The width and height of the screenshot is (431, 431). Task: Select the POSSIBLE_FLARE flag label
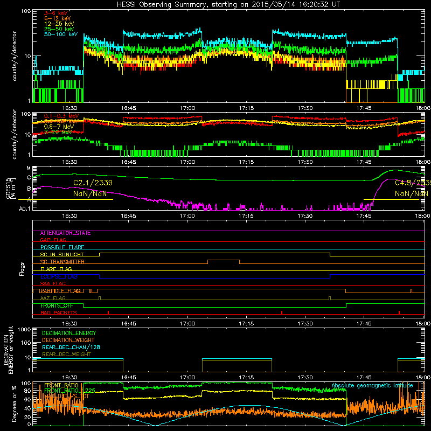click(62, 247)
